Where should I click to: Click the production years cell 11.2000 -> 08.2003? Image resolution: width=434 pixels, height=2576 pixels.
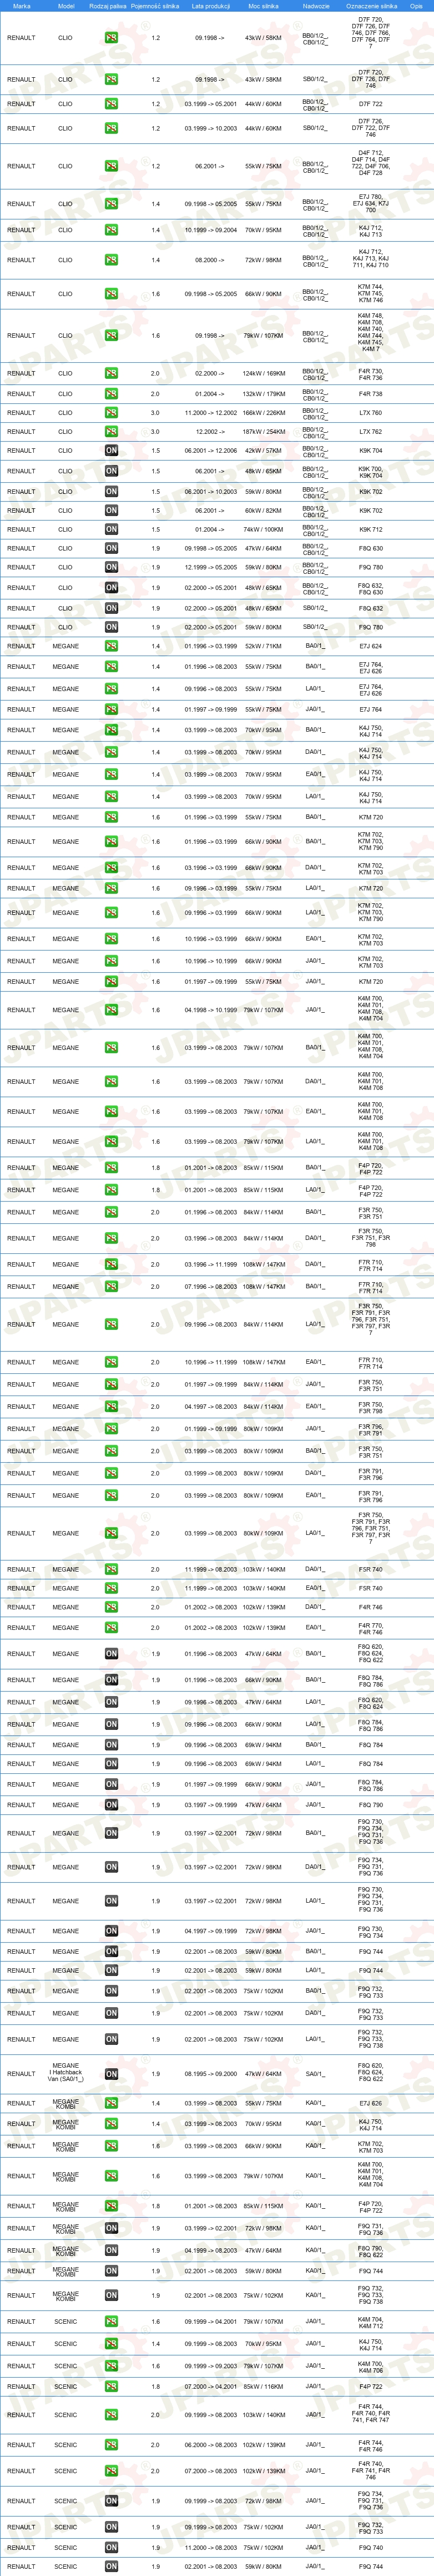point(211,2547)
